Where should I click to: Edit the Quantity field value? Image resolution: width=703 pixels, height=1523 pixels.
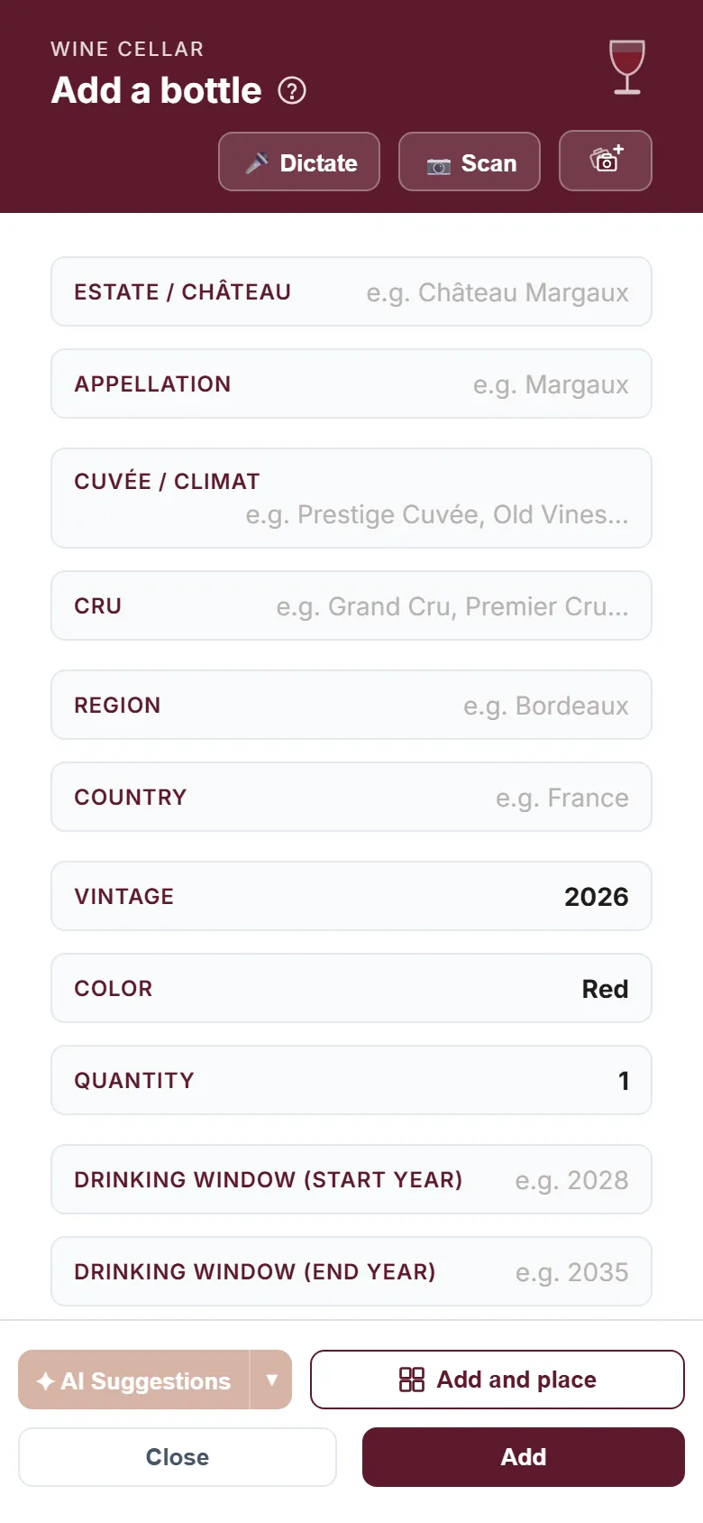[x=351, y=1080]
